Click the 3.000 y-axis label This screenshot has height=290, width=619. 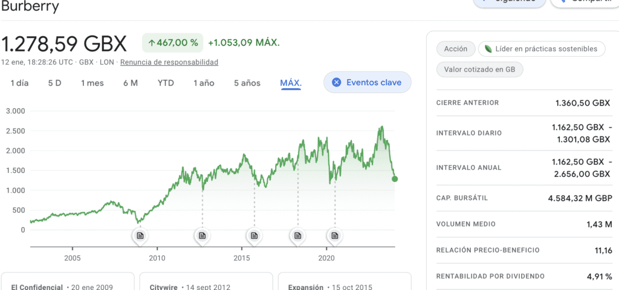[15, 111]
